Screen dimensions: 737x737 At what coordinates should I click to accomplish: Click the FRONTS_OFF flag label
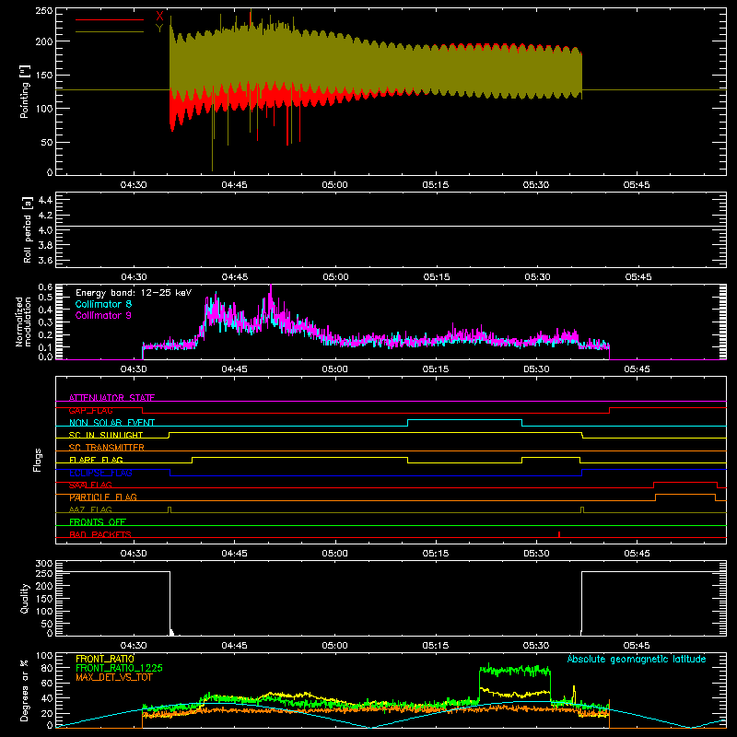click(x=98, y=521)
